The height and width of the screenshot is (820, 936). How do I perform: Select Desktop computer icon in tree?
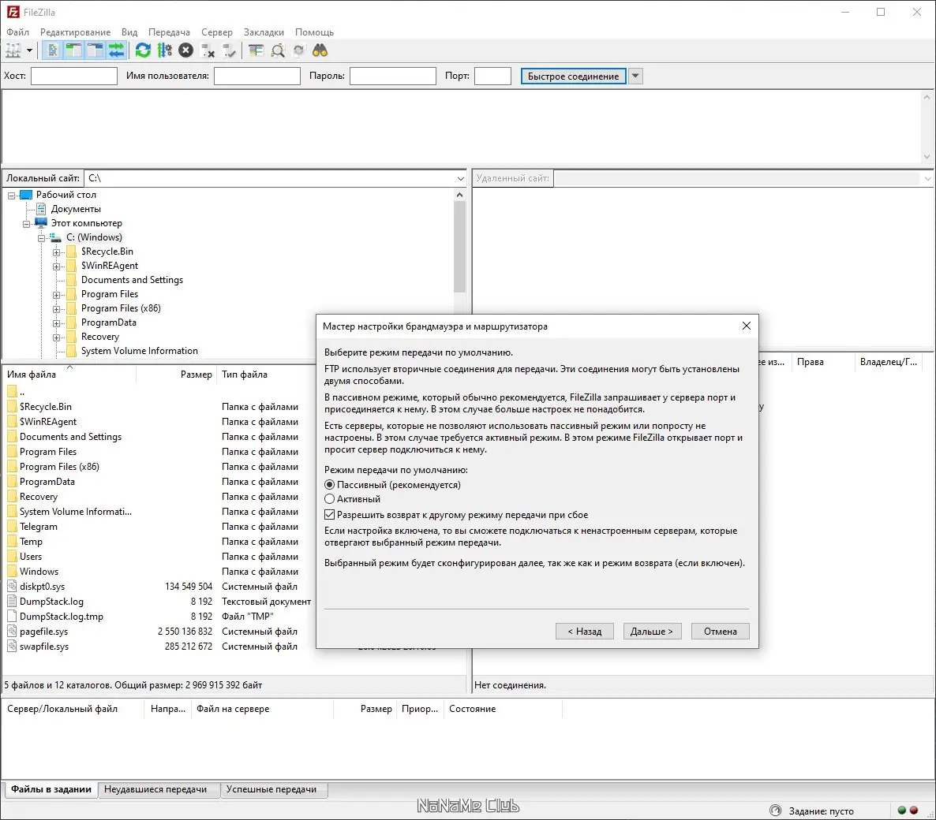coord(26,195)
